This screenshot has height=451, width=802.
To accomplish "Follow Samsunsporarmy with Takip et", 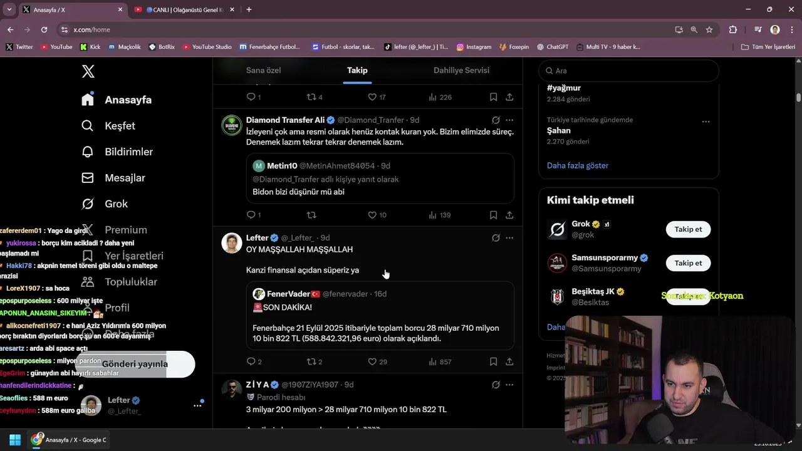I will click(x=688, y=263).
